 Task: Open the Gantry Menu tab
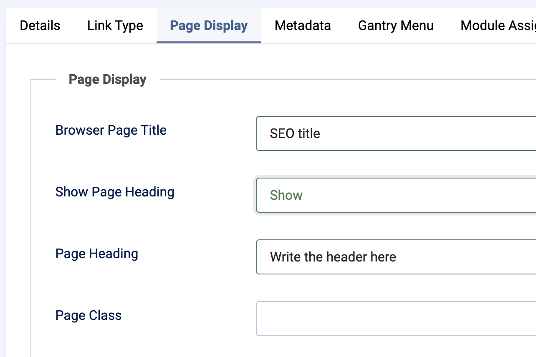click(x=395, y=25)
